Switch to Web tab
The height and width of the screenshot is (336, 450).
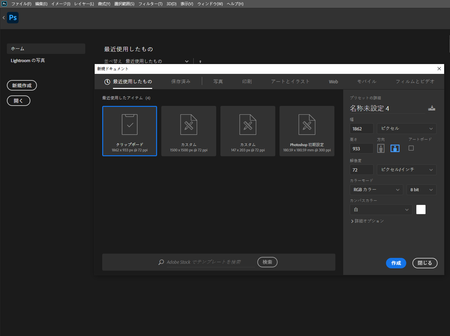333,82
